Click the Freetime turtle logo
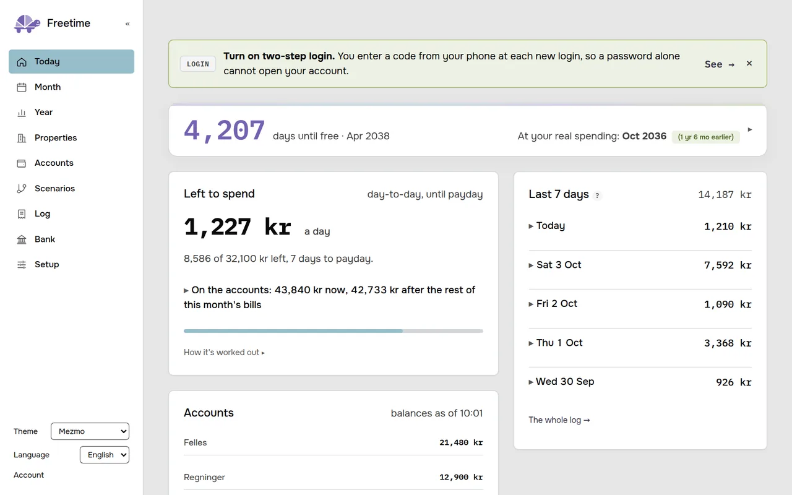This screenshot has width=792, height=495. pos(27,24)
